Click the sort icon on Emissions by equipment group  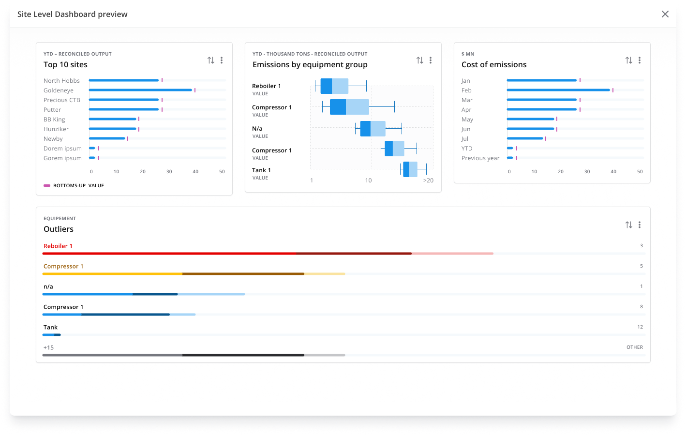[x=419, y=60]
